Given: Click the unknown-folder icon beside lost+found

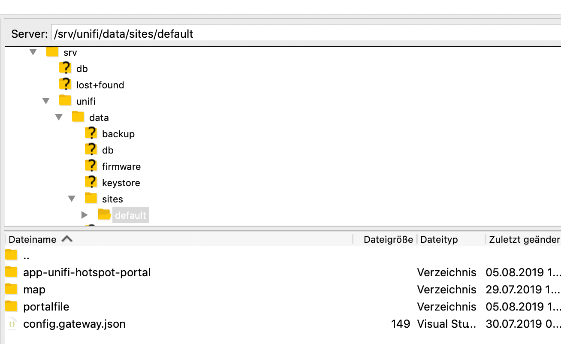Looking at the screenshot, I should pos(65,84).
